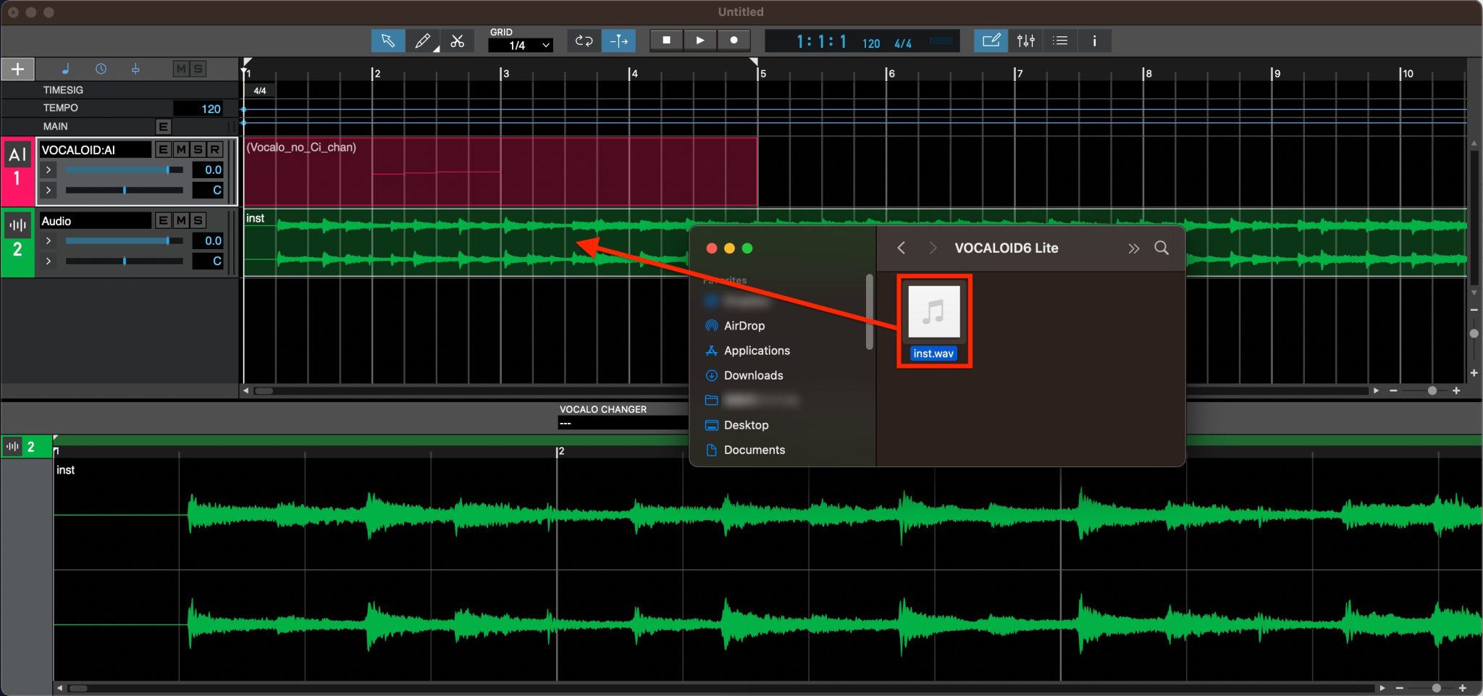Open the GRID 1/4 dropdown
Screen dimensions: 1483x696
pyautogui.click(x=520, y=45)
